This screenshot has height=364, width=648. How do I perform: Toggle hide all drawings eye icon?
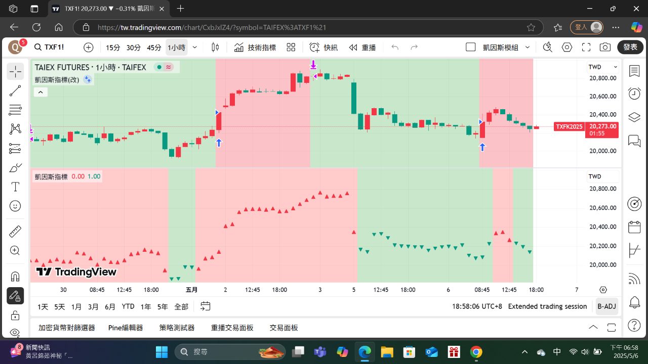tap(15, 332)
